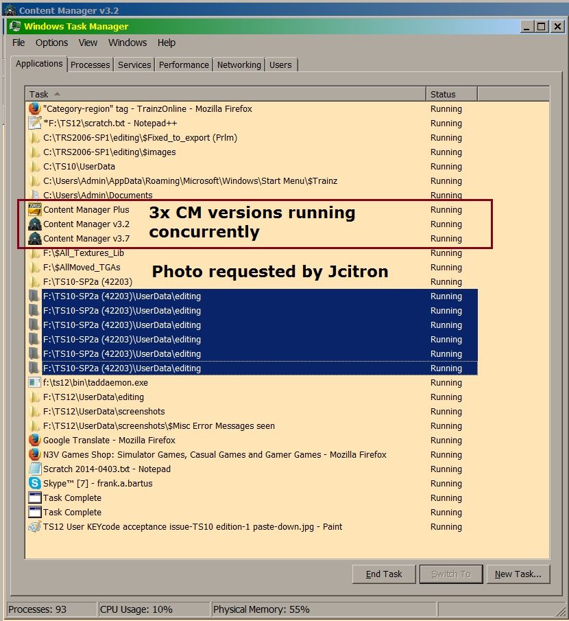Sort by the Task column header
This screenshot has height=621, width=569.
(226, 94)
